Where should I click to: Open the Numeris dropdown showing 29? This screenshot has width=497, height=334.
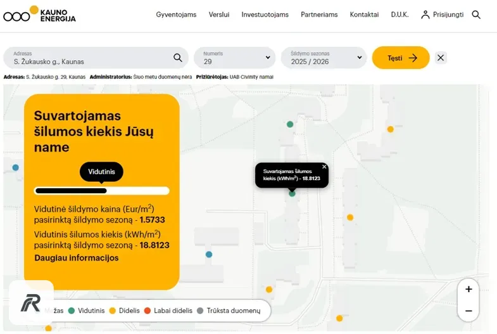(x=234, y=58)
